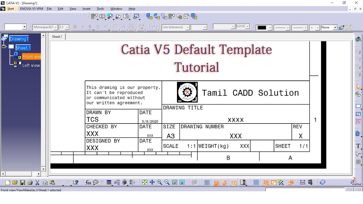Click the Design Table icon
Screen dimensions: 363x204
[109, 182]
